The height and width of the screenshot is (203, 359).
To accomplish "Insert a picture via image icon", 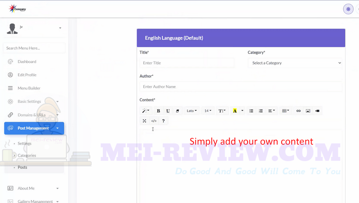I will [x=308, y=111].
